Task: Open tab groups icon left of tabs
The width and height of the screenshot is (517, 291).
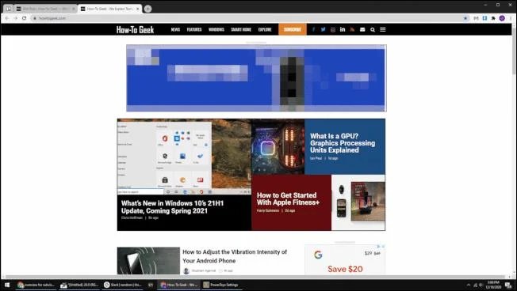Action: pyautogui.click(x=8, y=9)
